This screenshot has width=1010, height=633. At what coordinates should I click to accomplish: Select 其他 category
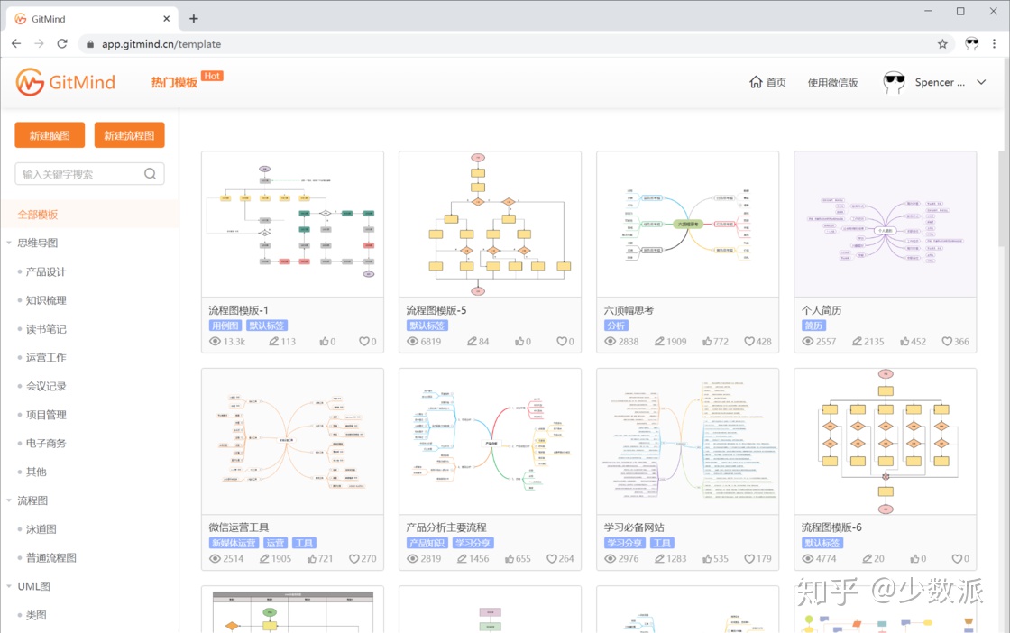tap(36, 472)
